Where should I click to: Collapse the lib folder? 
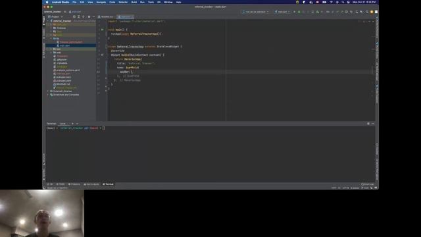click(51, 38)
